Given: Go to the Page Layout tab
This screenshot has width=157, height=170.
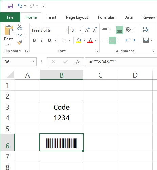Looking at the screenshot, I should point(77,17).
